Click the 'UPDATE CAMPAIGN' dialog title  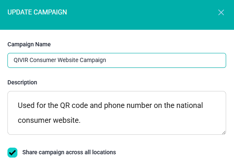tap(37, 12)
